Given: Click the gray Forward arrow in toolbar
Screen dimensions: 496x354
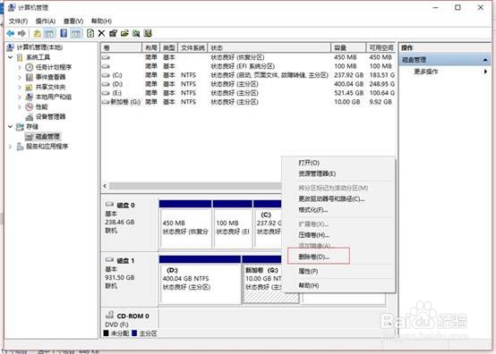Looking at the screenshot, I should (21, 33).
